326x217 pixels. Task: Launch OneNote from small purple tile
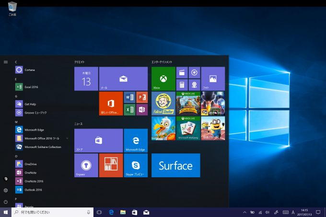pyautogui.click(x=142, y=110)
